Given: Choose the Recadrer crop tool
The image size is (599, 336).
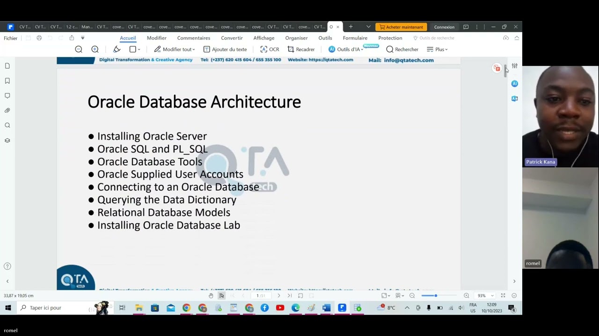Looking at the screenshot, I should pyautogui.click(x=301, y=49).
